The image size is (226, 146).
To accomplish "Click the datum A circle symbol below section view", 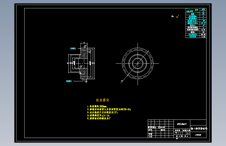I will point(86,82).
